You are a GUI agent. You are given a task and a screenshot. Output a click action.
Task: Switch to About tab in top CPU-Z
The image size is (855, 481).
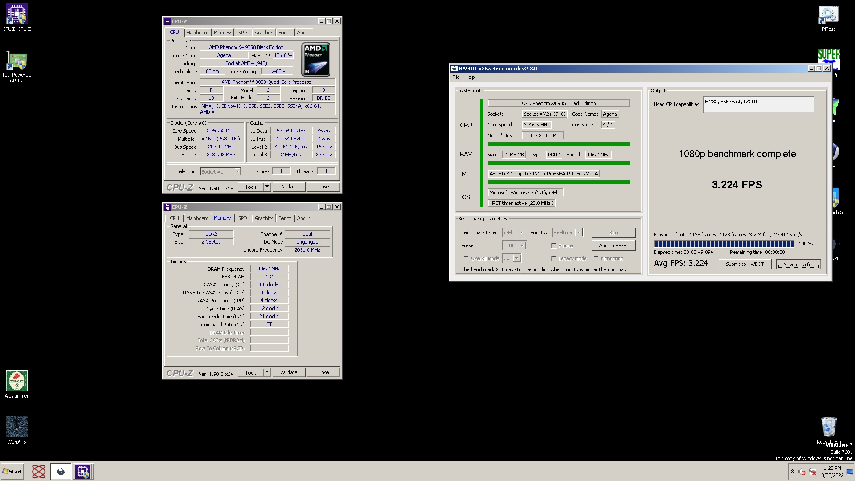[304, 33]
